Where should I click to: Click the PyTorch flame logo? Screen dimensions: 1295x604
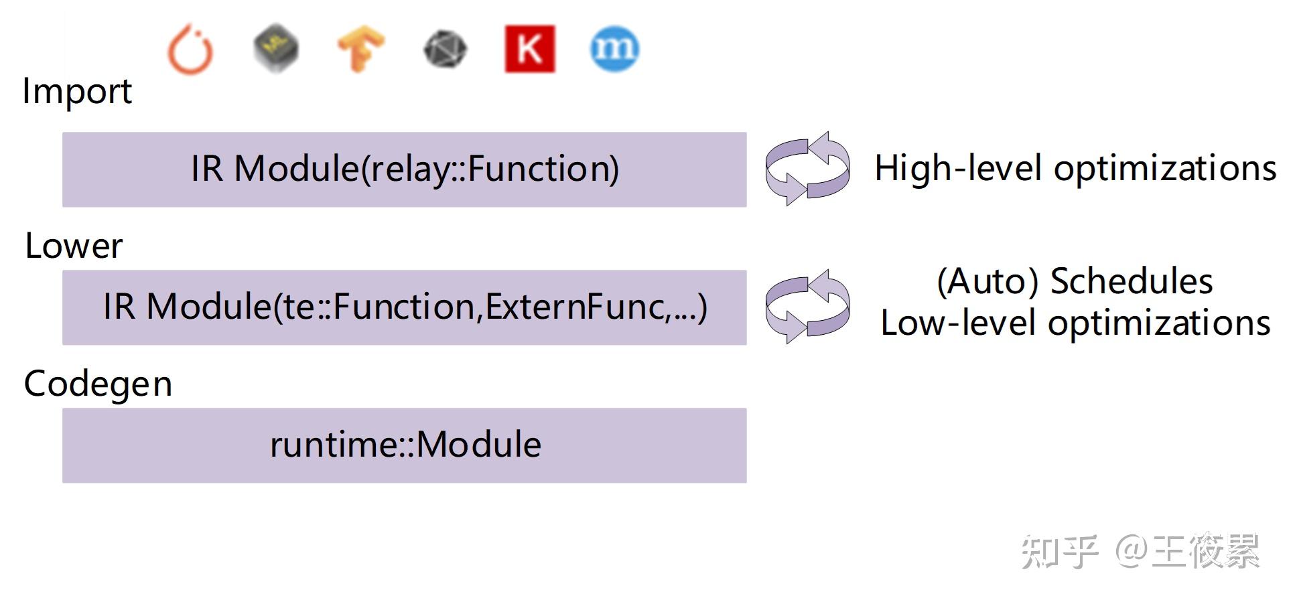click(x=190, y=50)
